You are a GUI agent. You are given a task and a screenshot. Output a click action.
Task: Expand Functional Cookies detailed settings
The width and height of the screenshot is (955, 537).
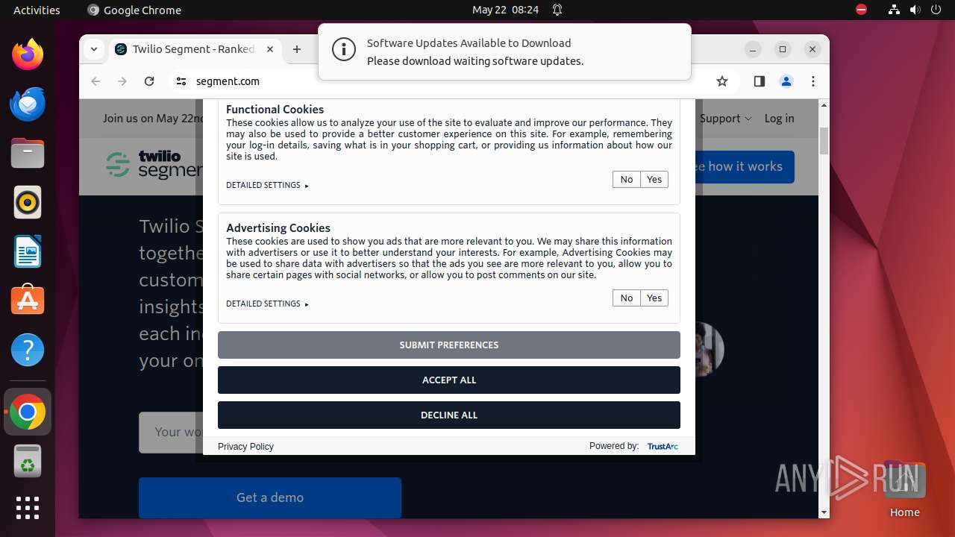pos(267,185)
